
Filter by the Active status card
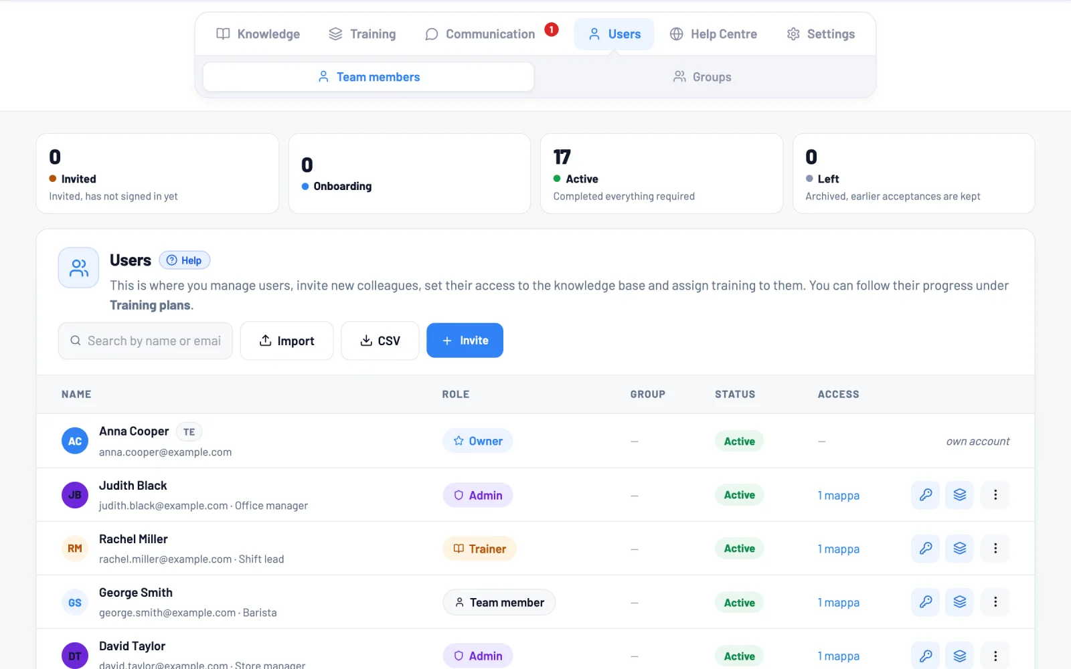661,174
